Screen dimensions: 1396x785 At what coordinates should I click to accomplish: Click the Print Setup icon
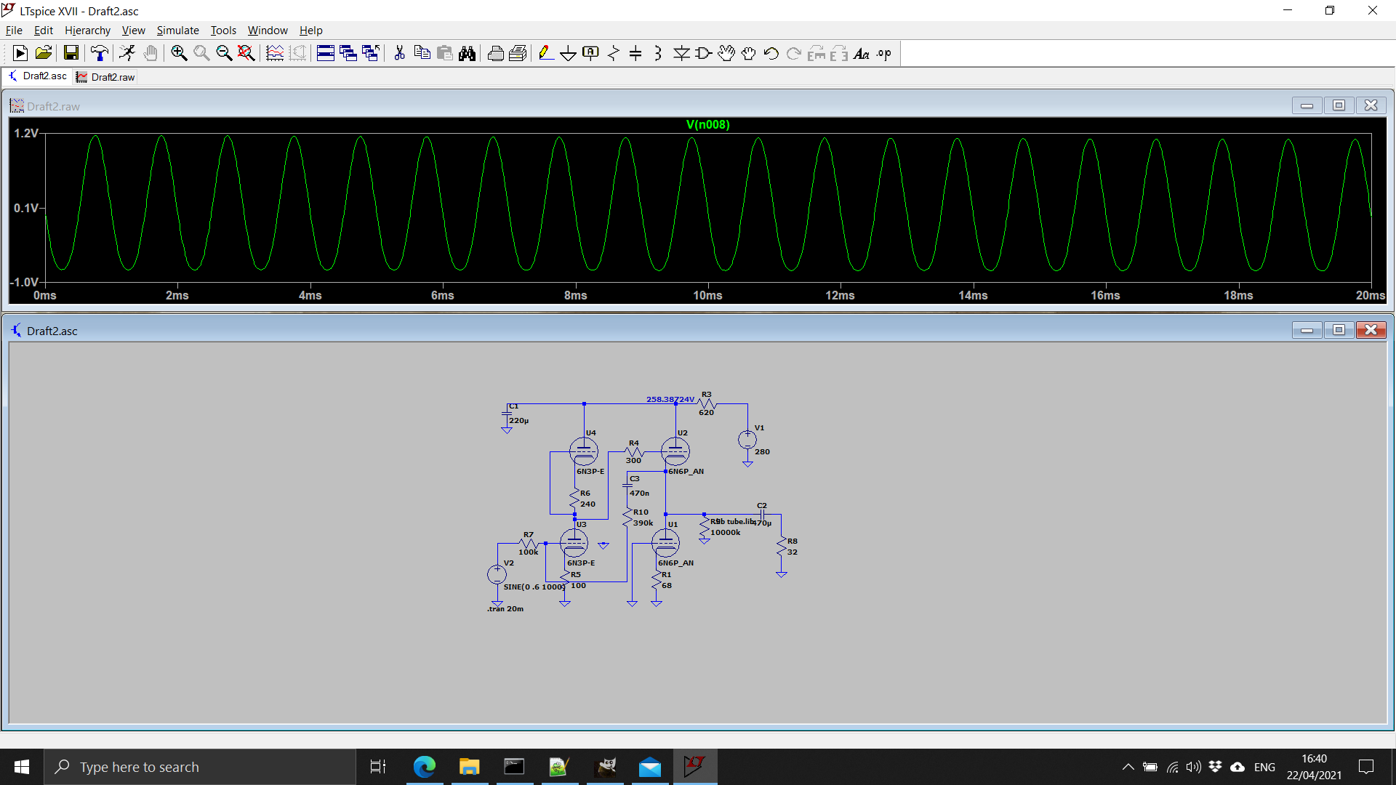click(x=496, y=53)
